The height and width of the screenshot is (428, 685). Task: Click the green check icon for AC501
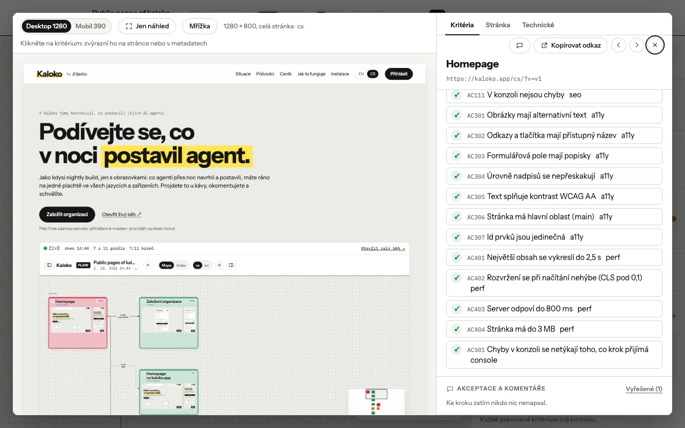[456, 349]
